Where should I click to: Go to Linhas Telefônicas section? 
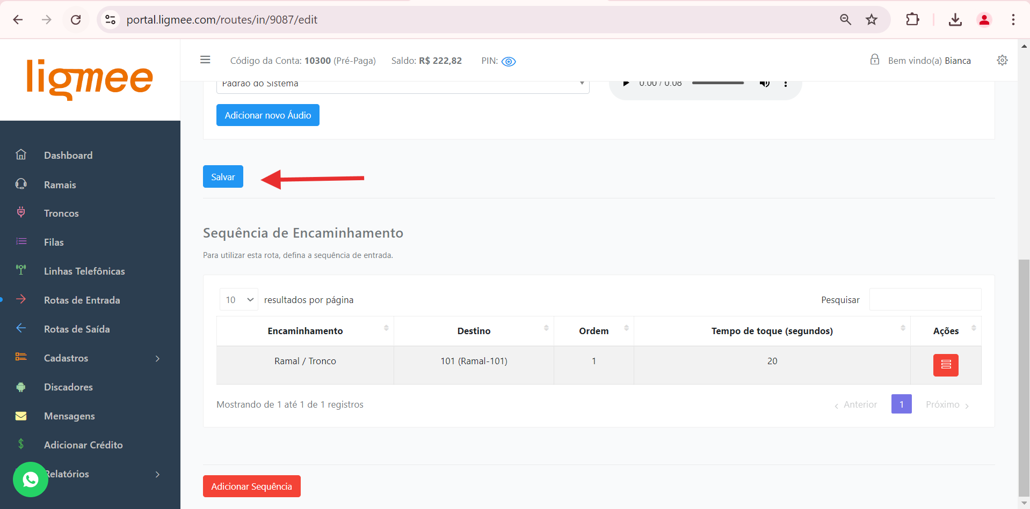(84, 271)
